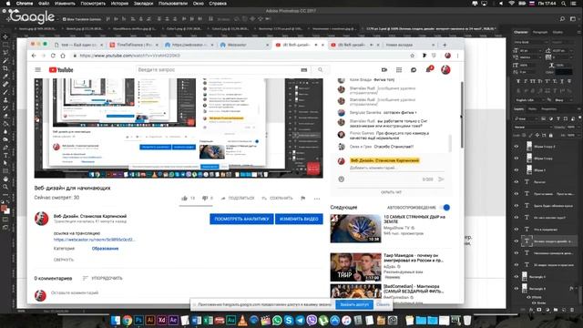Viewport: 583px width, 328px height.
Task: Toggle Lock All in Layers panel
Action: tap(550, 135)
